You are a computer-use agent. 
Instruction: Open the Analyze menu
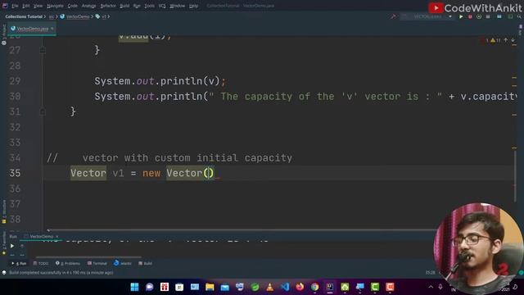89,6
